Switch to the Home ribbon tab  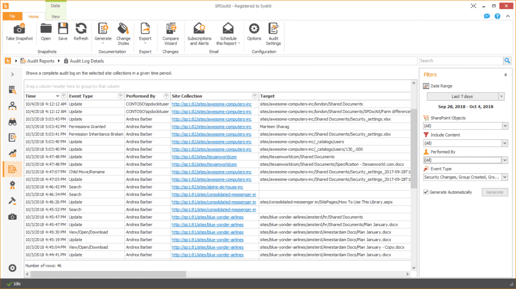(x=33, y=17)
